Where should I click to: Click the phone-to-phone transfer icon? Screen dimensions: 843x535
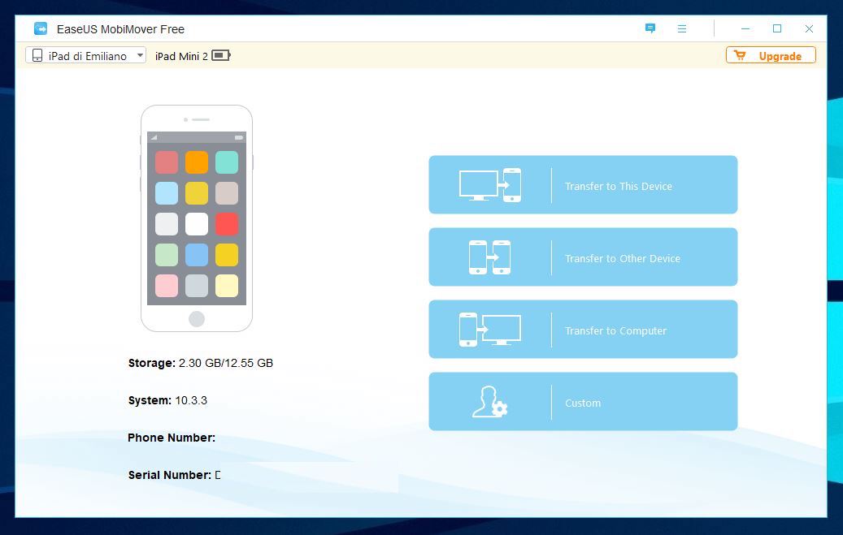click(489, 257)
